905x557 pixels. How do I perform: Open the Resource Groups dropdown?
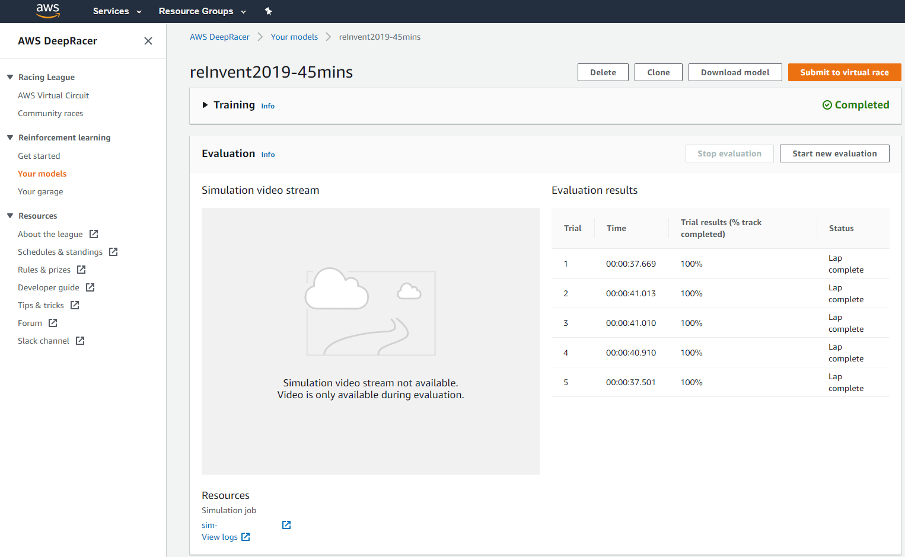pyautogui.click(x=202, y=11)
